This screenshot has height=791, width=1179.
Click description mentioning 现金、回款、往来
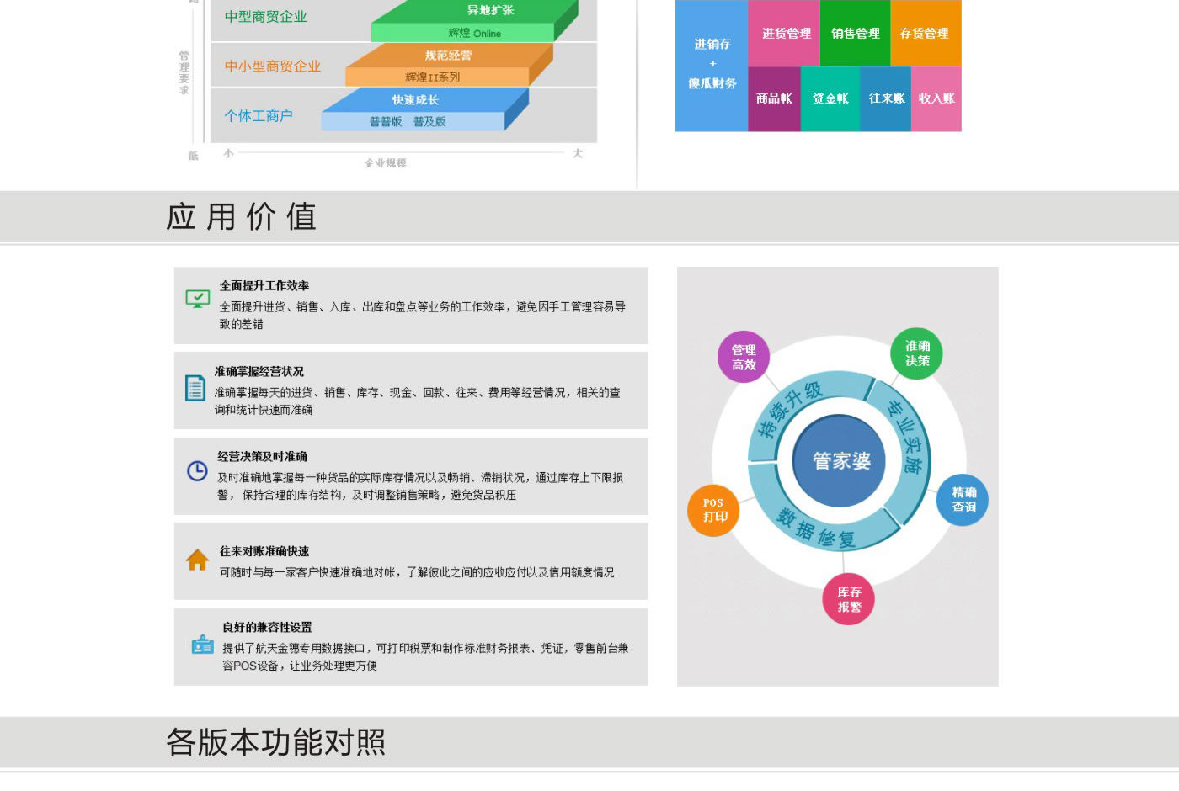(418, 401)
